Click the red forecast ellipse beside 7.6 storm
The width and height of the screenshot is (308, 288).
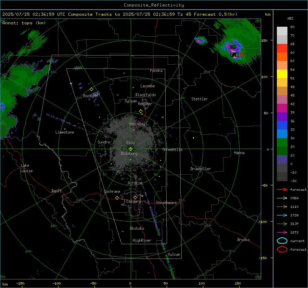point(241,54)
